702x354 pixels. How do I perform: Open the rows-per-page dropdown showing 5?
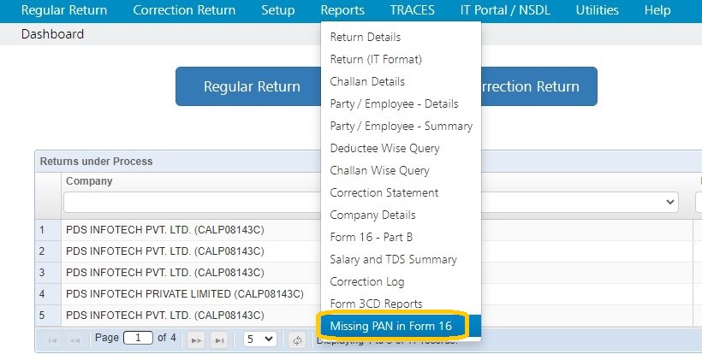tap(260, 339)
